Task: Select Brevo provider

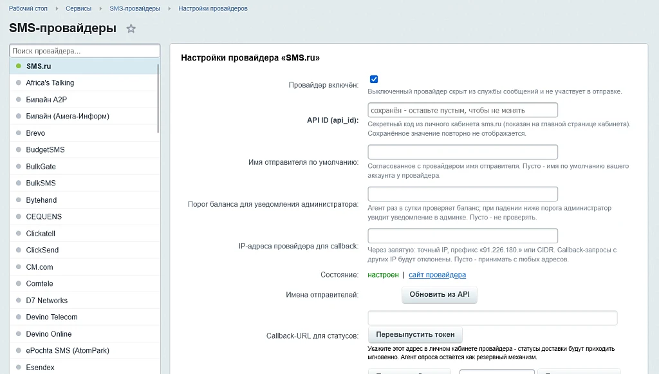Action: [83, 133]
